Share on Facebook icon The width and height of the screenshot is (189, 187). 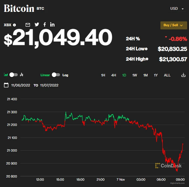pos(45,25)
